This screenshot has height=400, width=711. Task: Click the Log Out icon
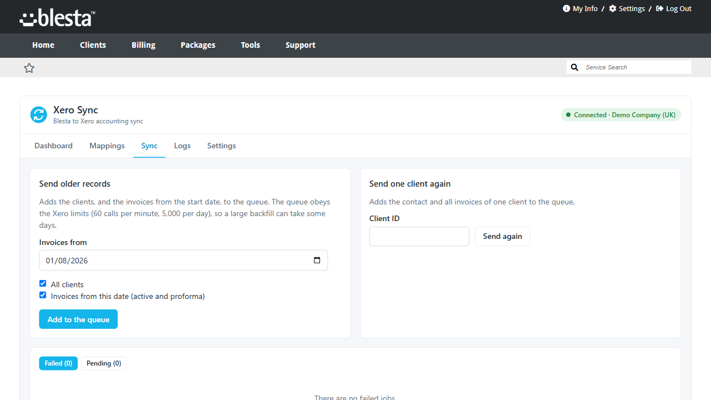coord(660,8)
